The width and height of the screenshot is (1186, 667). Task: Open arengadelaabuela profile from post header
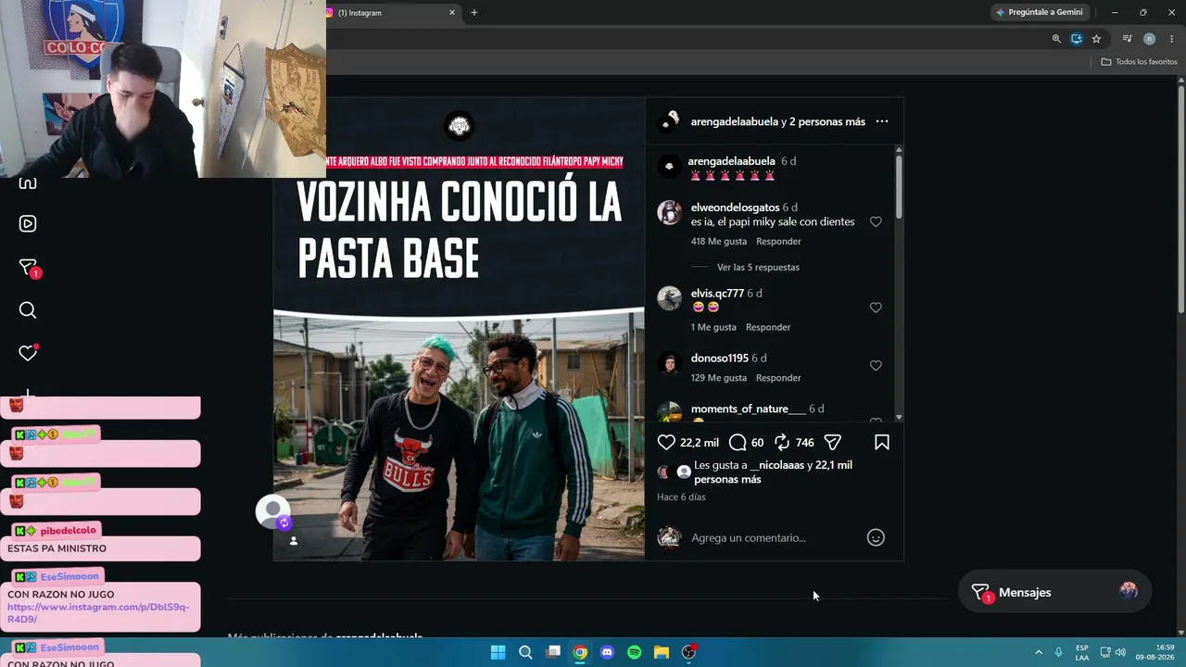[x=734, y=121]
